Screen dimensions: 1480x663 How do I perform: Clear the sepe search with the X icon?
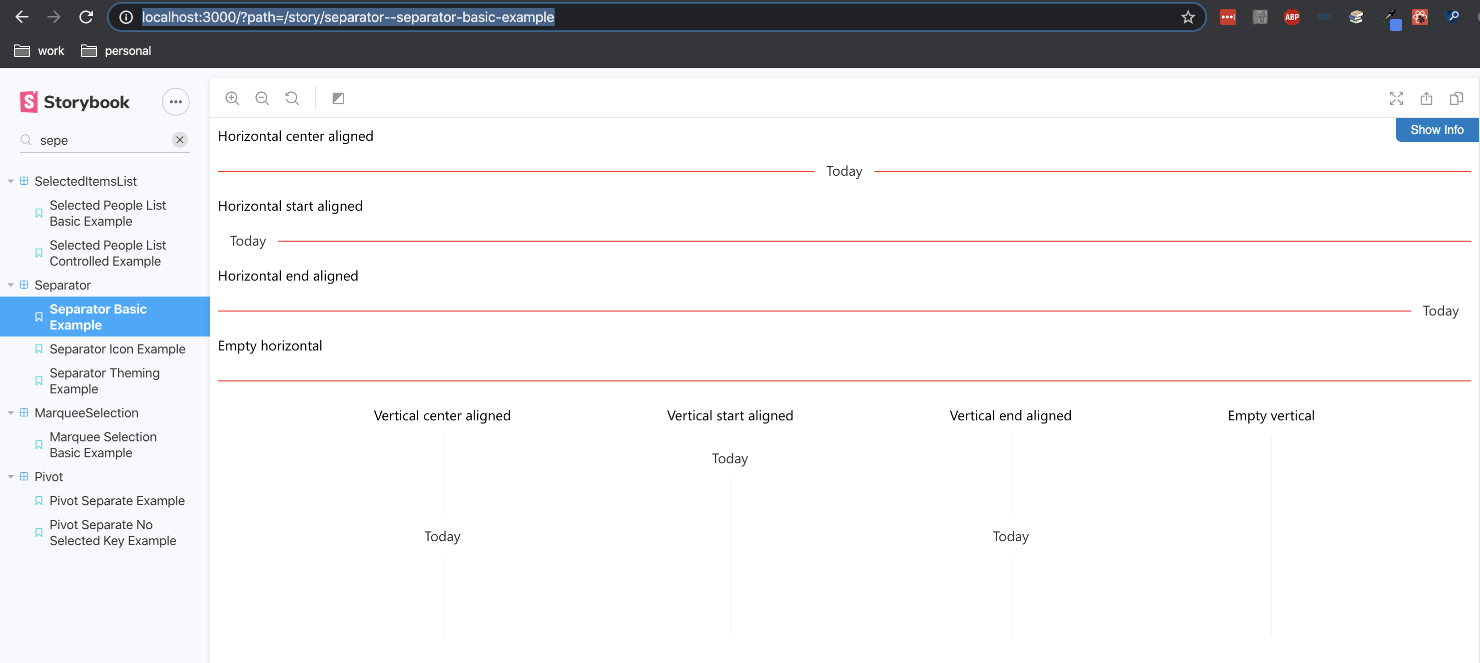(x=179, y=139)
